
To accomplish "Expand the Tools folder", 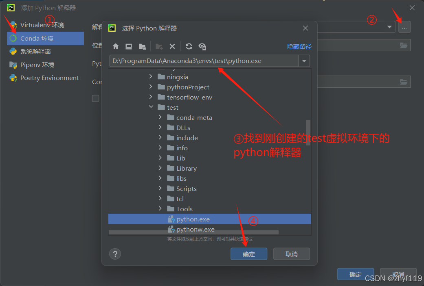I will pos(160,208).
